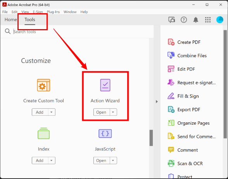Viewport: 228px width, 179px height.
Task: Click the Combine Files label
Action: (x=192, y=56)
